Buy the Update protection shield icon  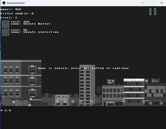5,32
